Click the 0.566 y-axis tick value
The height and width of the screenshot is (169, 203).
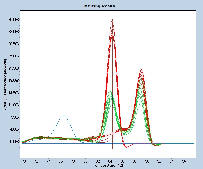point(15,142)
